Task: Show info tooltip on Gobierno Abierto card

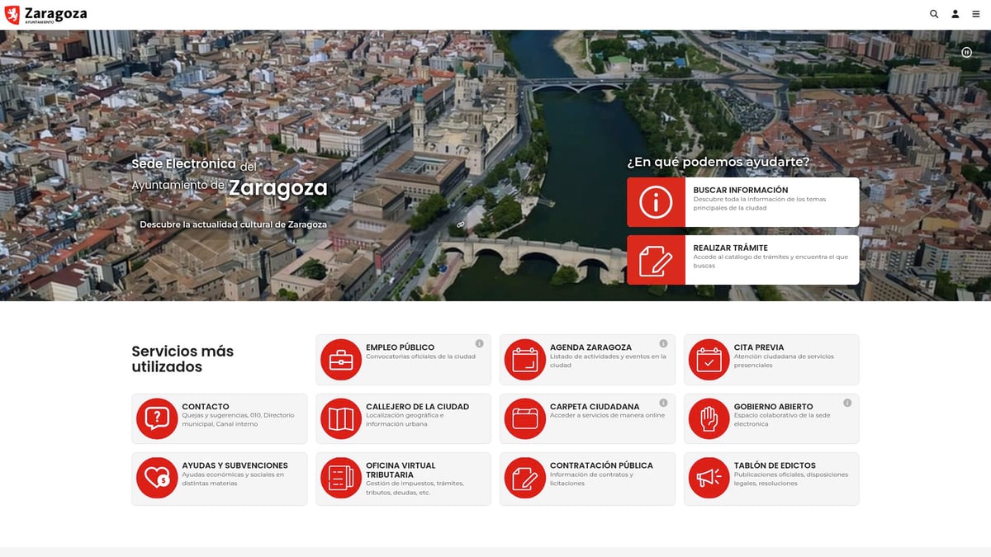Action: pos(847,403)
